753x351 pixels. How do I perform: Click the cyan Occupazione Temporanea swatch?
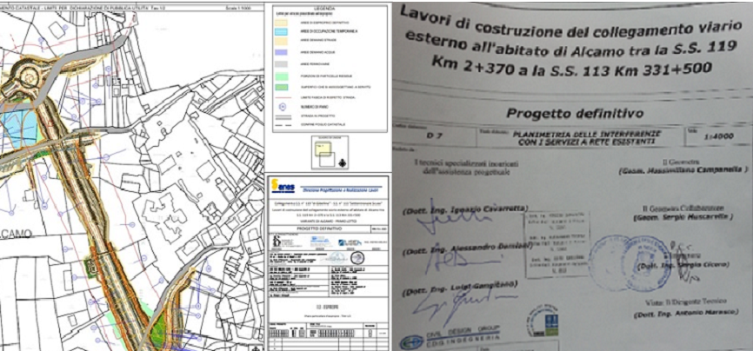(282, 31)
